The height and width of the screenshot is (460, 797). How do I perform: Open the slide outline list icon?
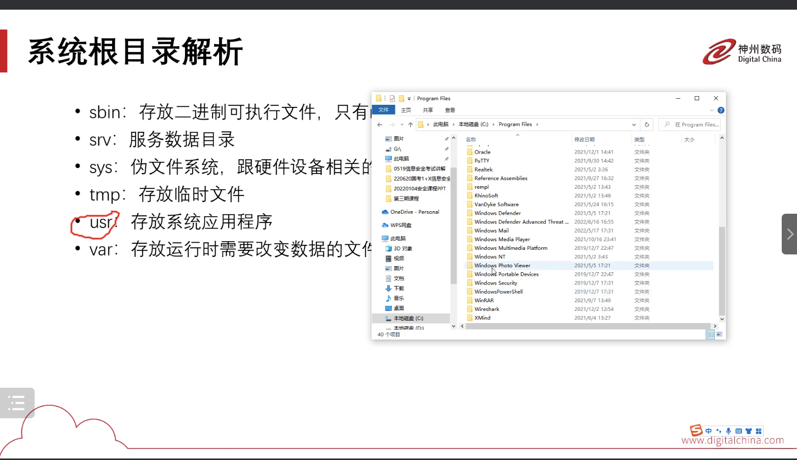[17, 403]
